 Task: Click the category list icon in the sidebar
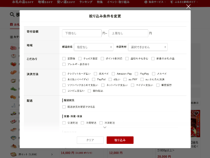coord(11,37)
